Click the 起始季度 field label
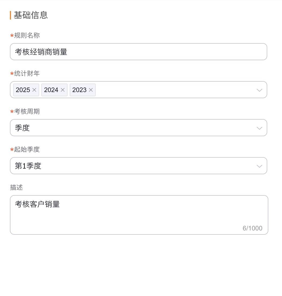 (x=27, y=149)
